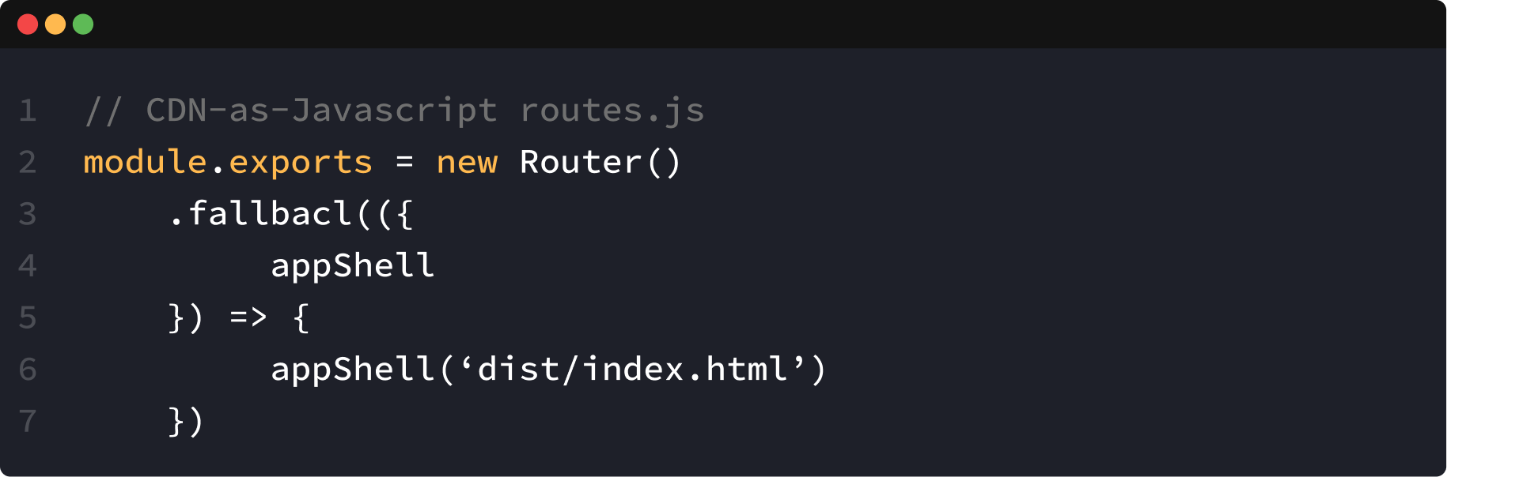1519x477 pixels.
Task: Click line number 4 in gutter
Action: [x=28, y=265]
